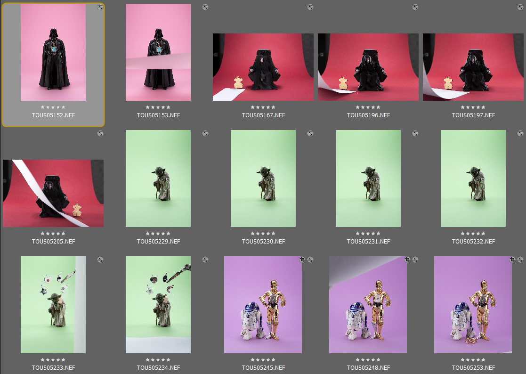This screenshot has width=526, height=374.
Task: Click the settings badge on TOUS05248.NEF
Action: [415, 259]
